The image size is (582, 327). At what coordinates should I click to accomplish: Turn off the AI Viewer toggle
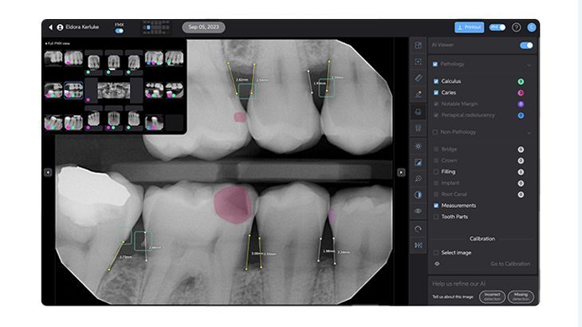point(526,45)
